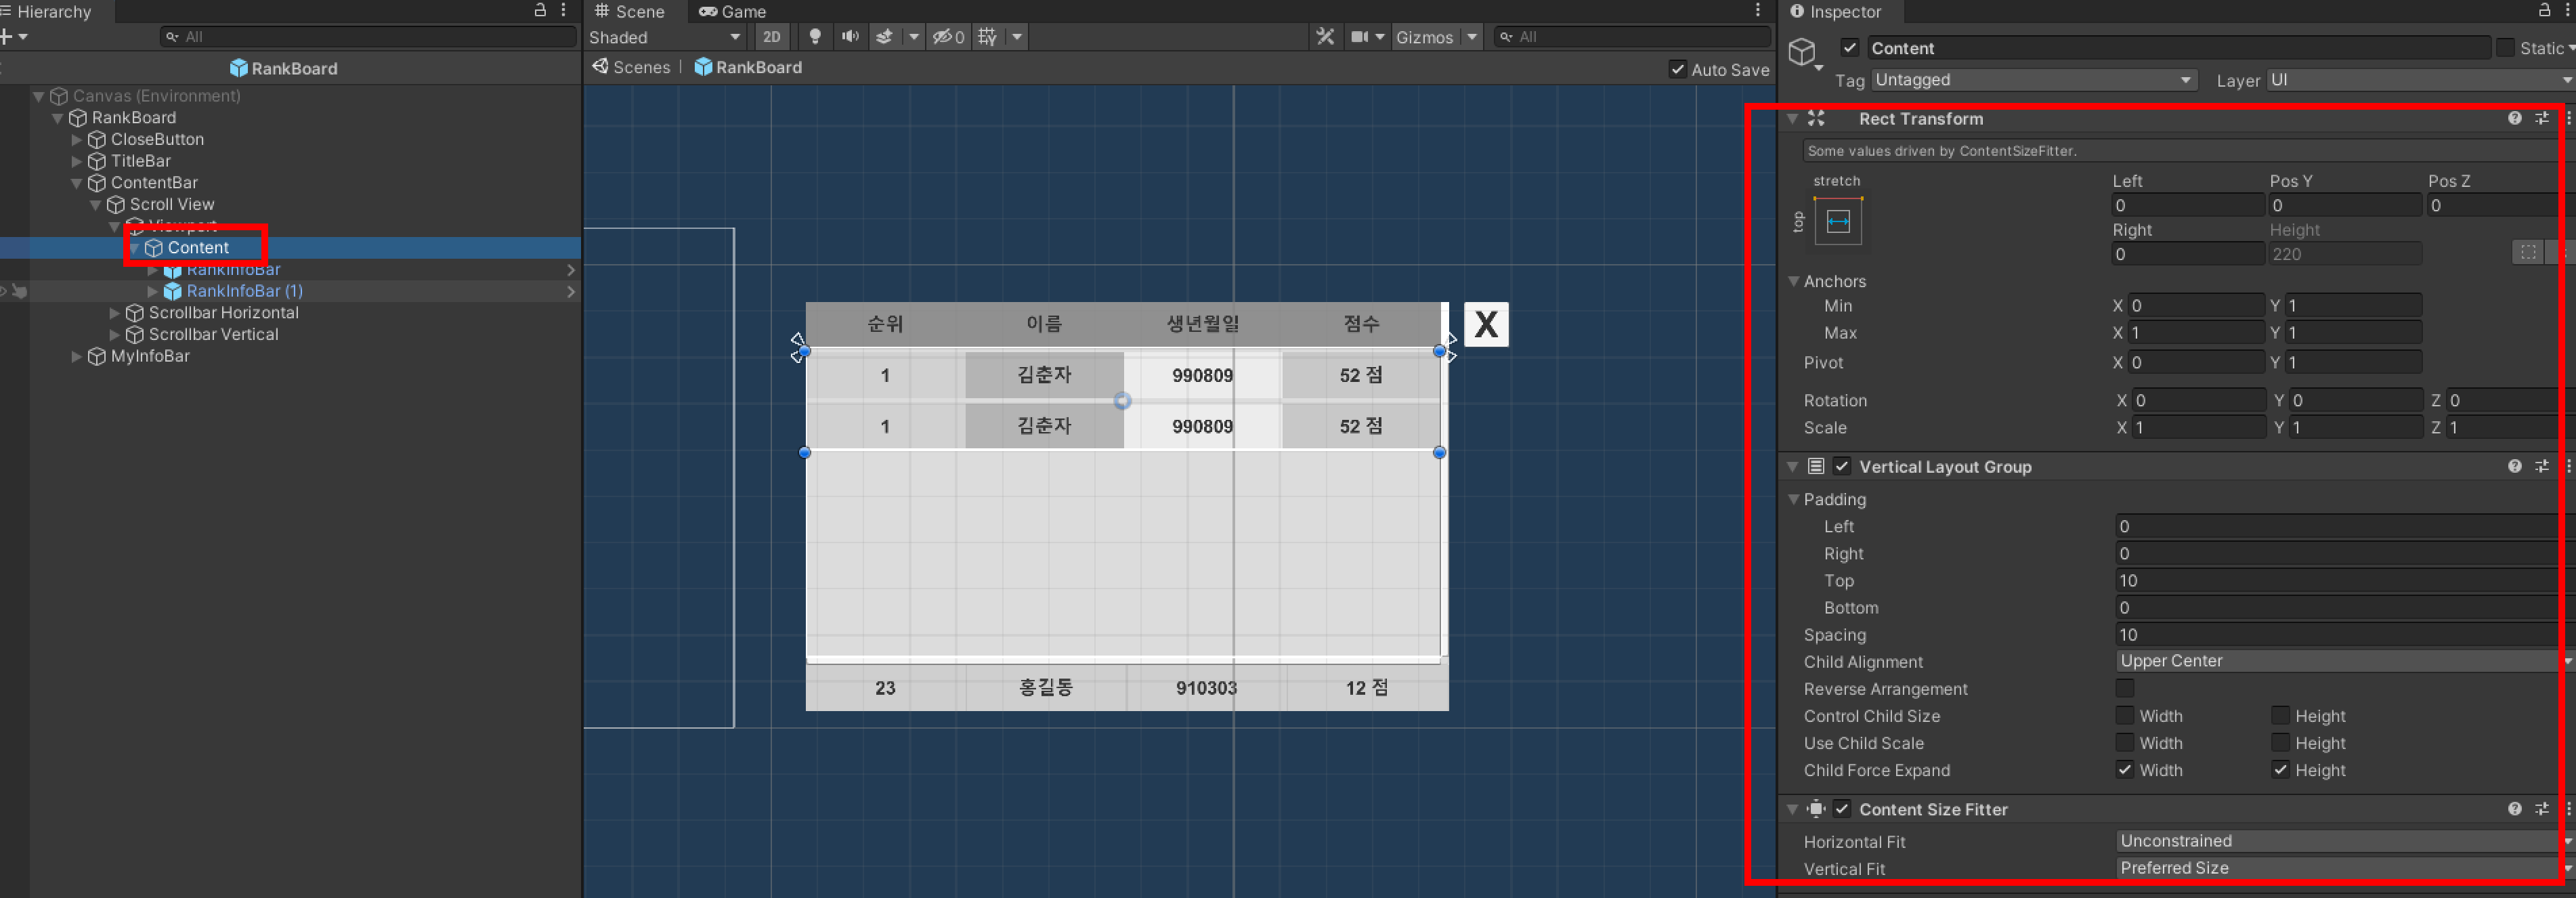
Task: Open the anchor presets stretch box
Action: tap(1838, 221)
